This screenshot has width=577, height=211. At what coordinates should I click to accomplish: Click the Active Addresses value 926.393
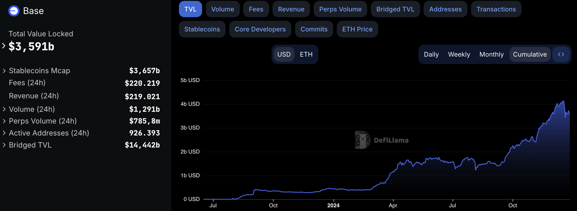point(145,133)
